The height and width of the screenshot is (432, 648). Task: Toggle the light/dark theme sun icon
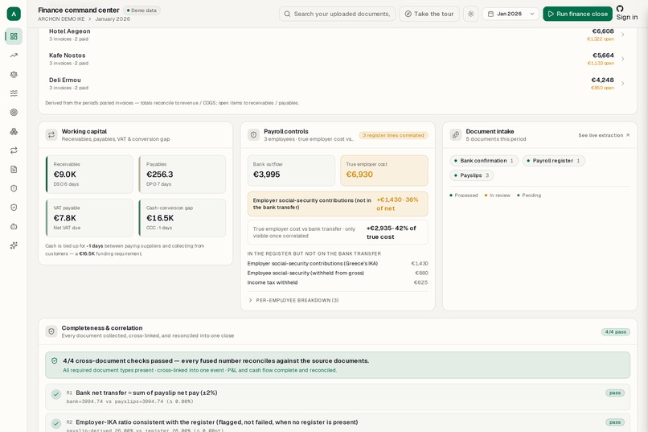click(x=470, y=14)
